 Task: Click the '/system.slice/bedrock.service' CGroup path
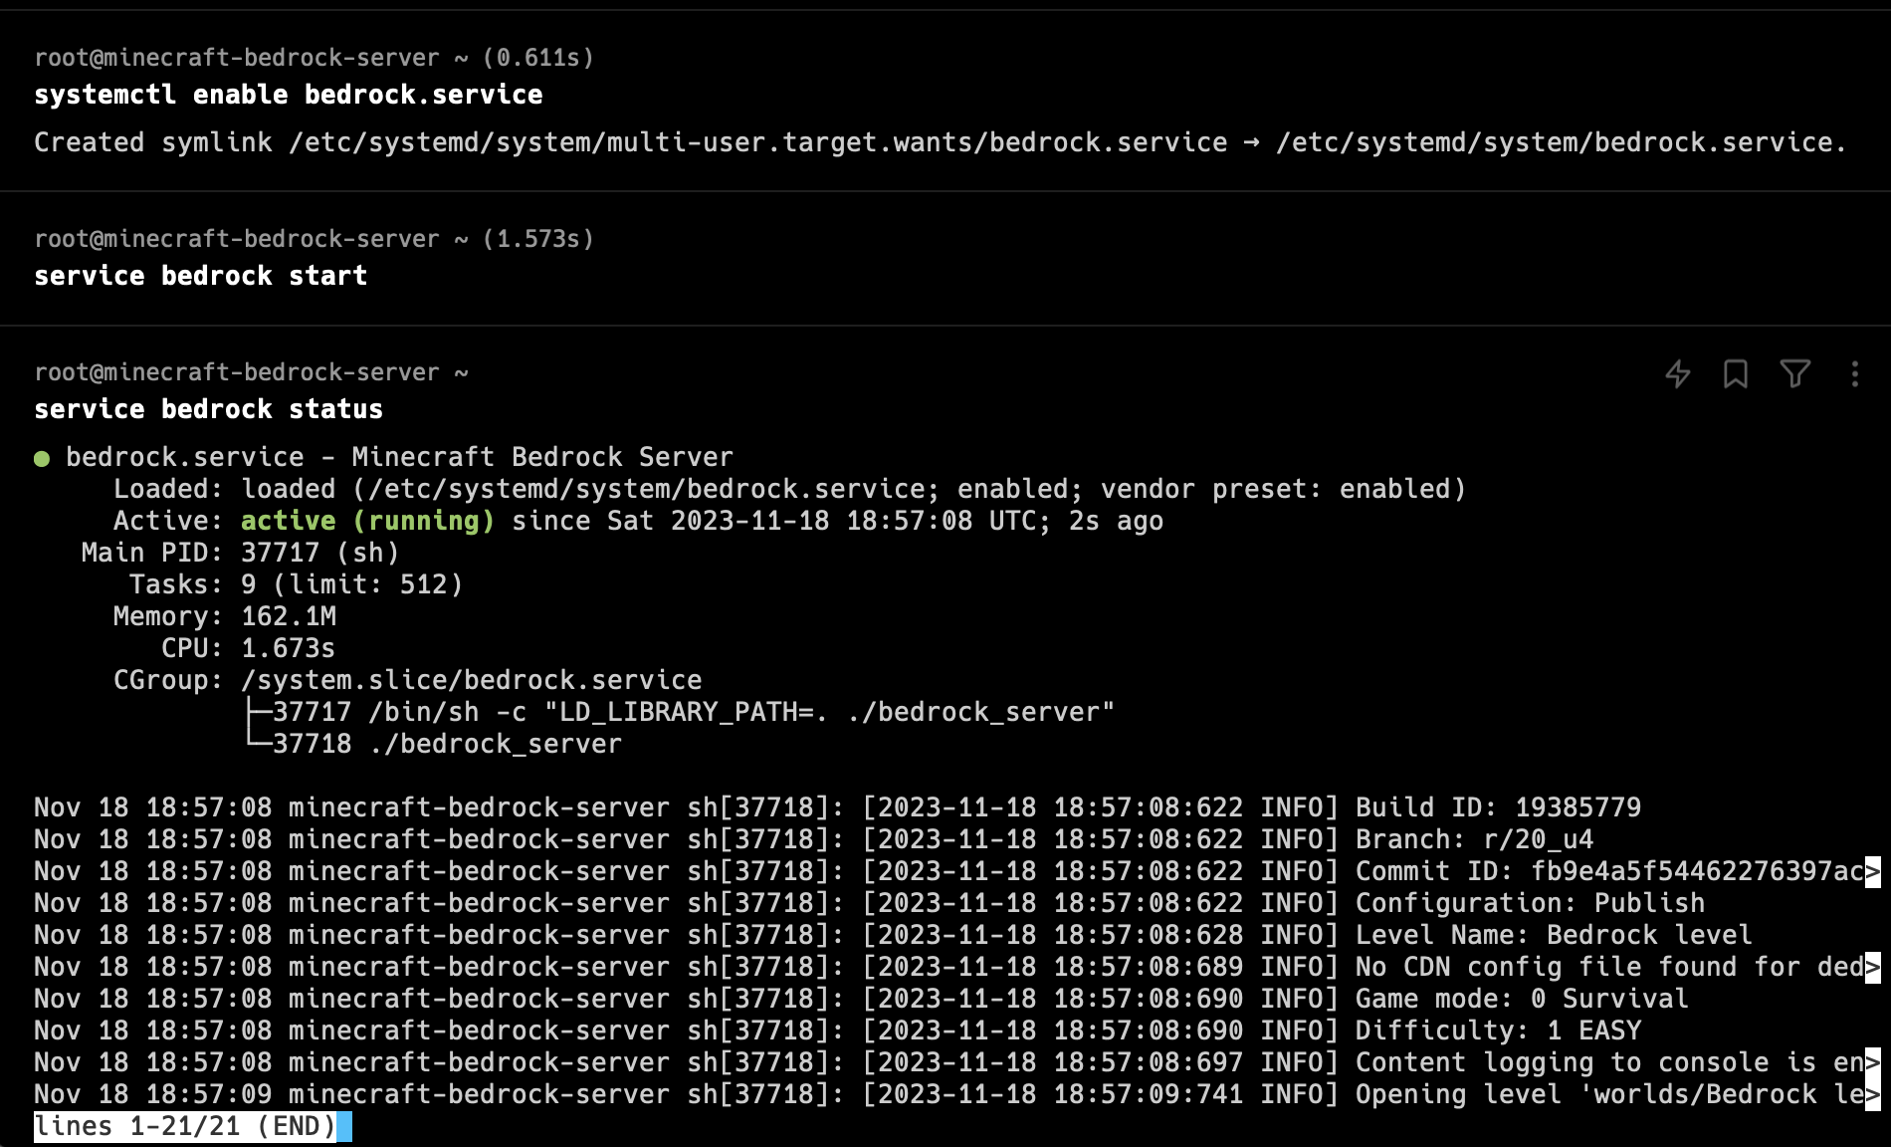pos(472,680)
